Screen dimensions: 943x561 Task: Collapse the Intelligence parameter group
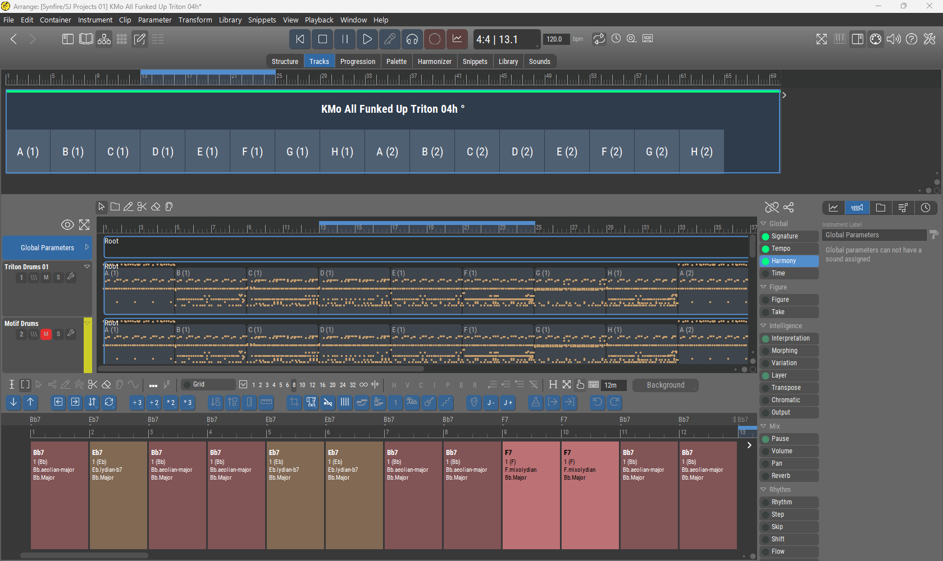(764, 326)
